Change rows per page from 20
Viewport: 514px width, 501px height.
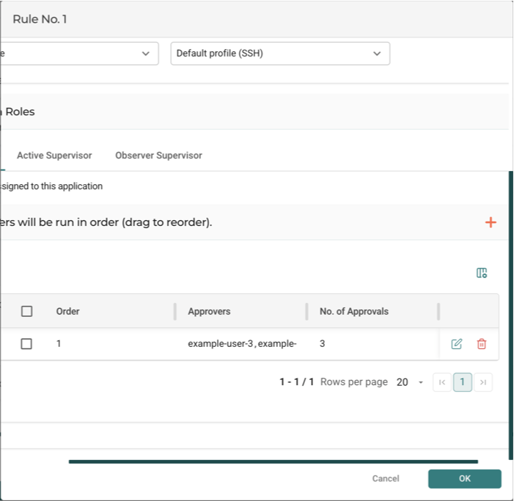[410, 382]
